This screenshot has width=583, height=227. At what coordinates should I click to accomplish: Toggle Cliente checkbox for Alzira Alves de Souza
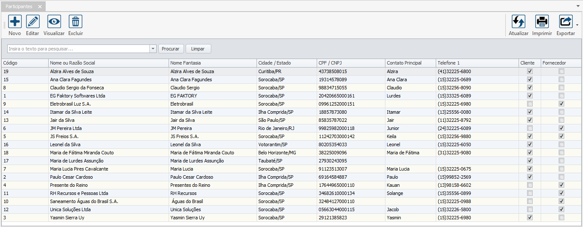click(x=530, y=71)
